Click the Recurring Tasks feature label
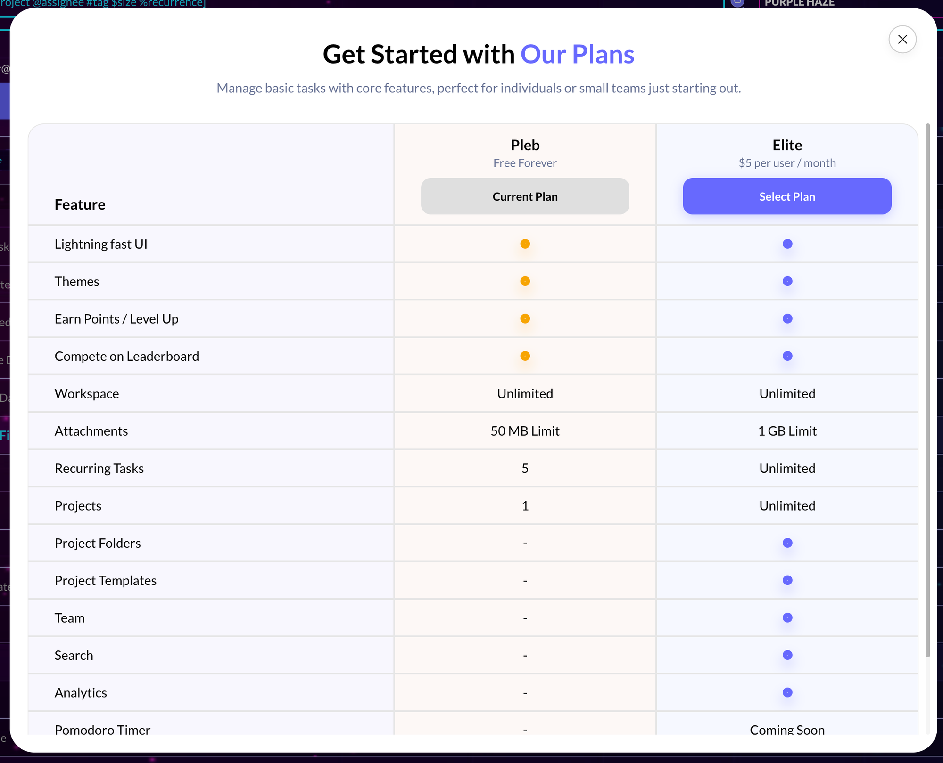The width and height of the screenshot is (943, 763). click(99, 469)
